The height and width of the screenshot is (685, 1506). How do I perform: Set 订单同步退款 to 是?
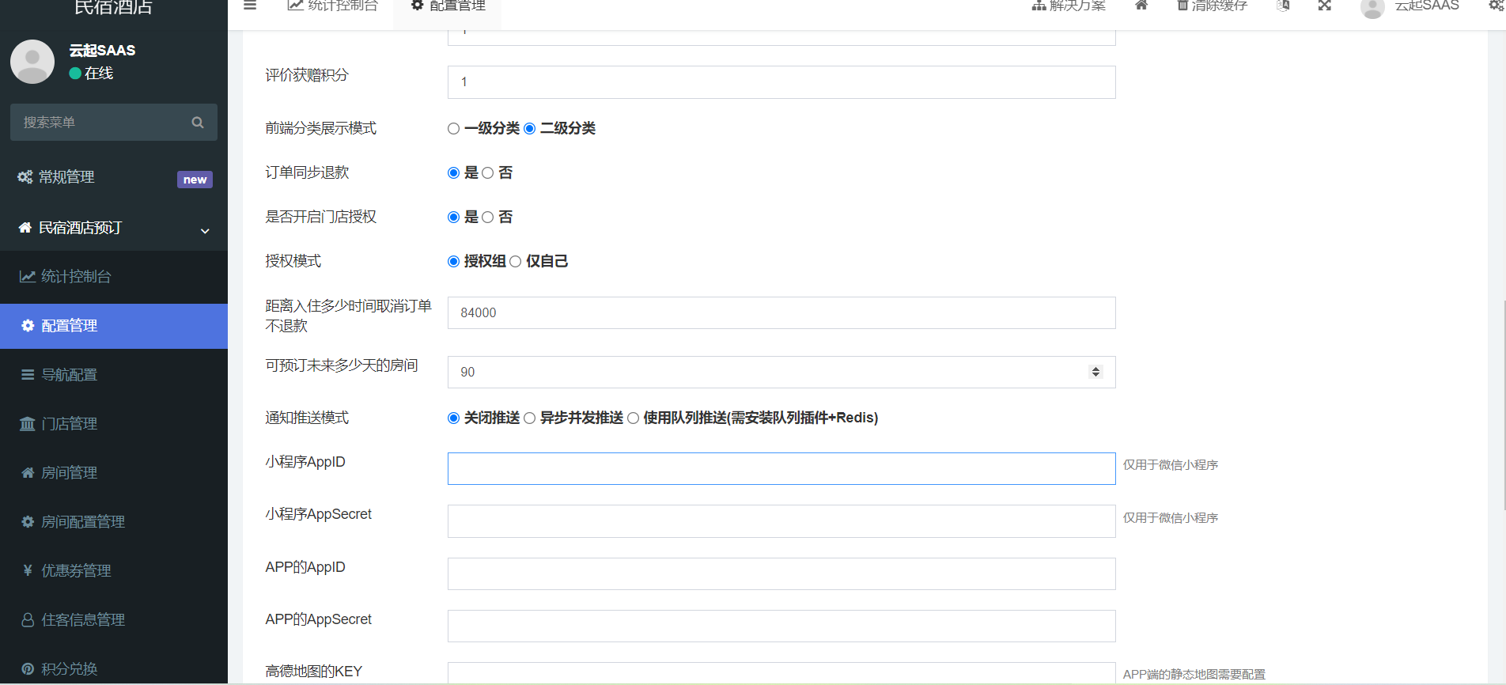coord(453,173)
